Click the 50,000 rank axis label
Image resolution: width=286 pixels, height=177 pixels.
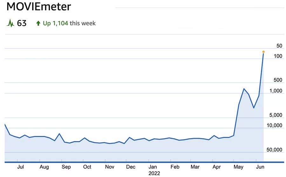click(273, 150)
